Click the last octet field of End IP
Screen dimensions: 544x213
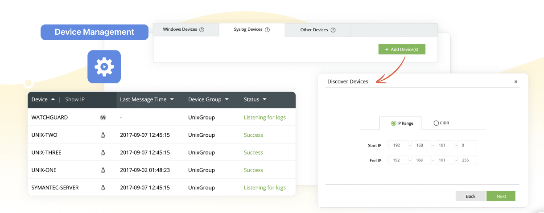point(467,160)
